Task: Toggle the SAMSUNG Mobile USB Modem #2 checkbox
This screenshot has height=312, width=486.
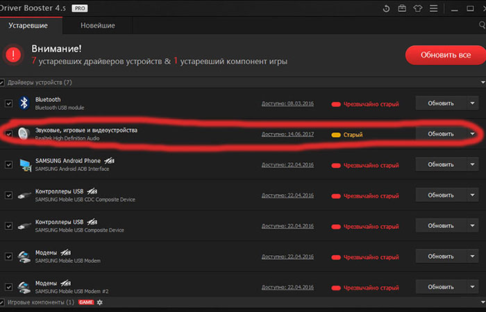Action: click(x=8, y=287)
